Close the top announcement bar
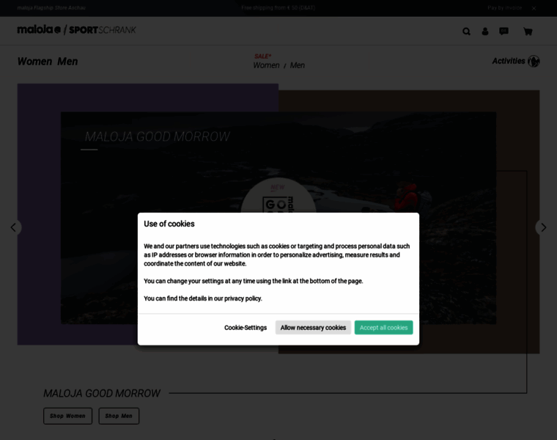The width and height of the screenshot is (557, 440). (x=534, y=8)
